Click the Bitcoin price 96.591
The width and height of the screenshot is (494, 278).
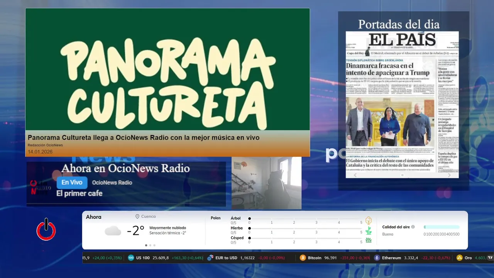pyautogui.click(x=332, y=258)
